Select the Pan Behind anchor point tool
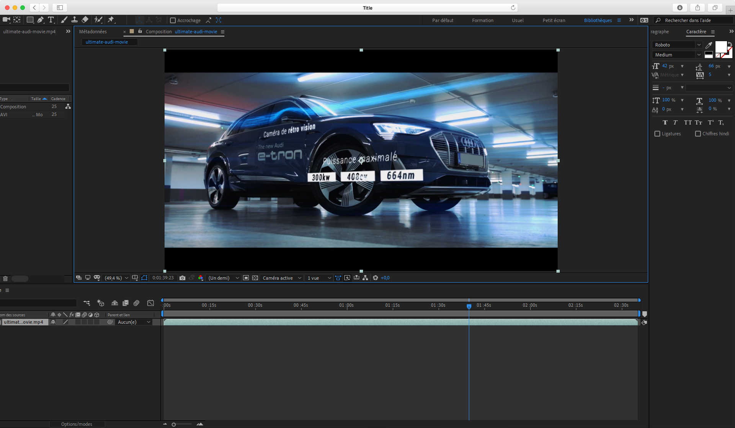The height and width of the screenshot is (428, 735). 17,20
